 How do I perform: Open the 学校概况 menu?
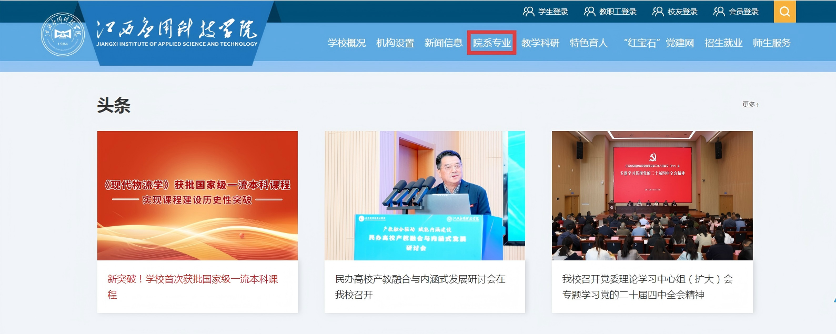click(x=347, y=43)
